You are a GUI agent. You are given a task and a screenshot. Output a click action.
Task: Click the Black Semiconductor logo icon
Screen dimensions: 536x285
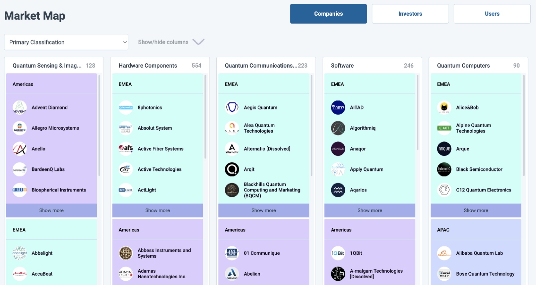point(444,169)
